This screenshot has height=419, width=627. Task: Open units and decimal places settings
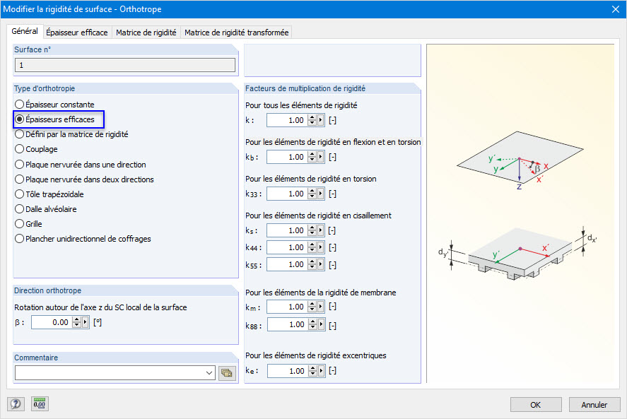[x=39, y=403]
